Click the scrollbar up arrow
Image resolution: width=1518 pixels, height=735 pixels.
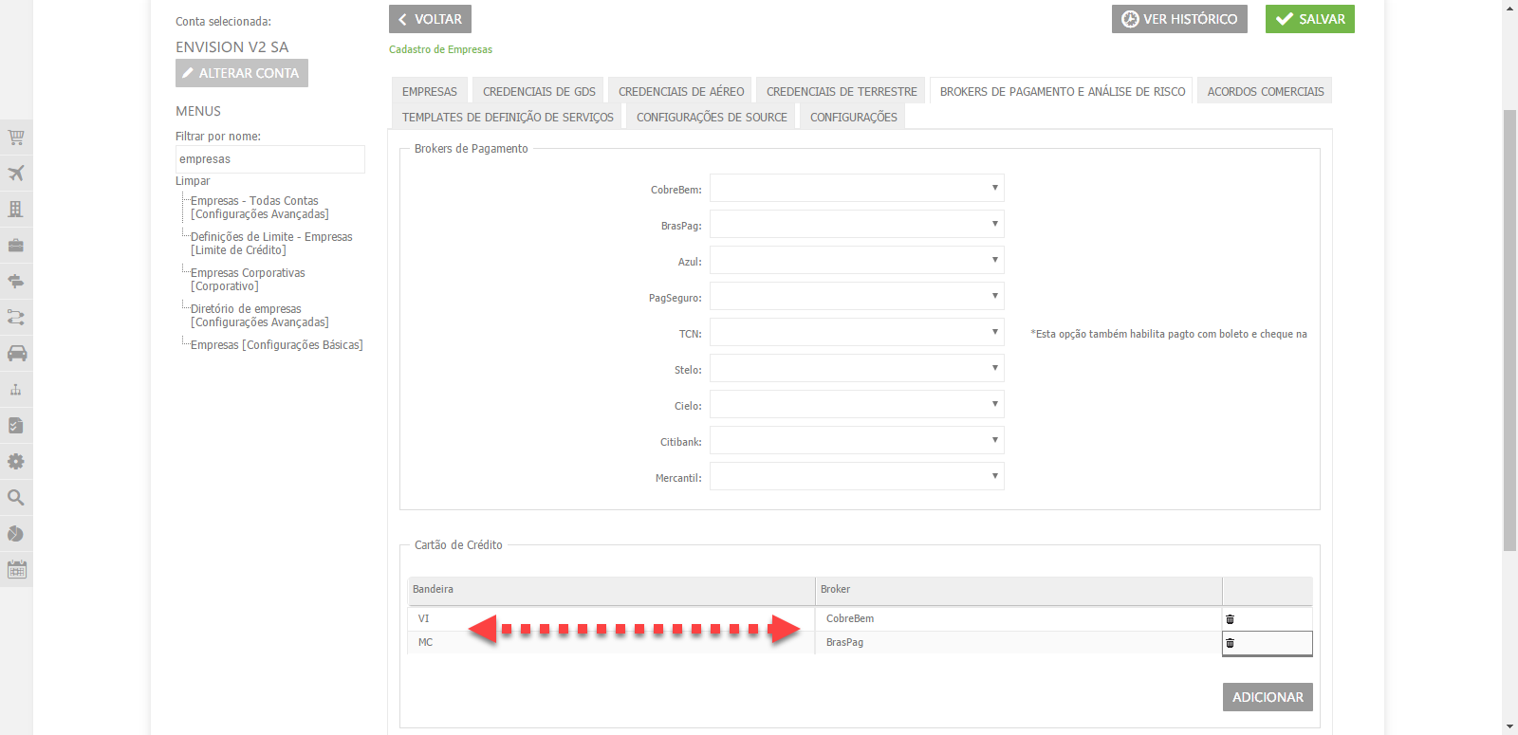1509,8
